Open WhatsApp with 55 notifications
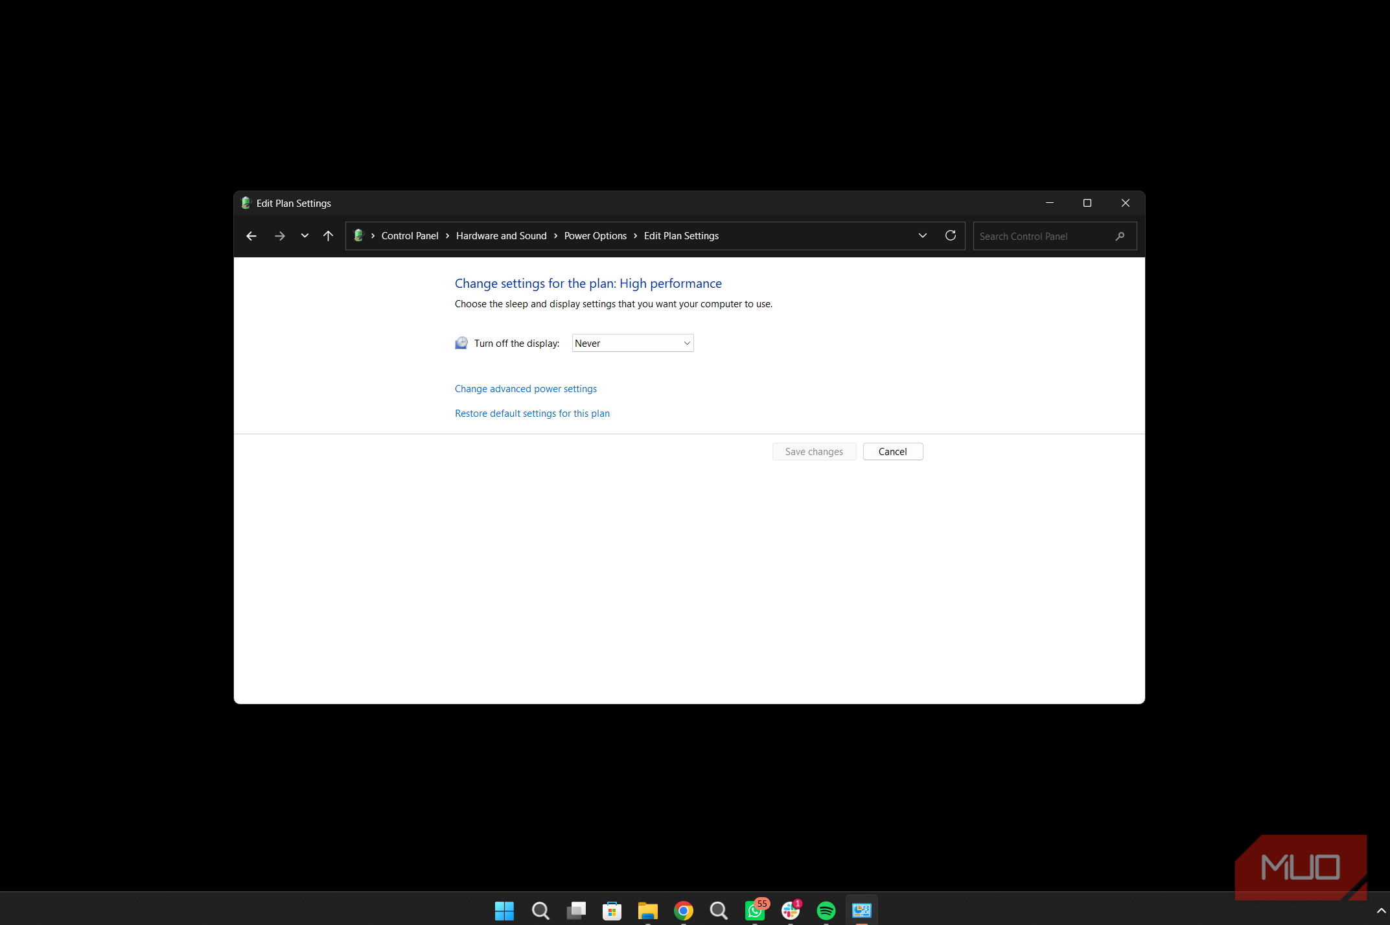The height and width of the screenshot is (925, 1390). coord(755,910)
